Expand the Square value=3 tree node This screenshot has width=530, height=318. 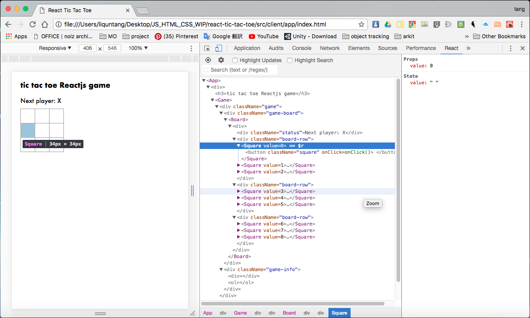tap(238, 191)
